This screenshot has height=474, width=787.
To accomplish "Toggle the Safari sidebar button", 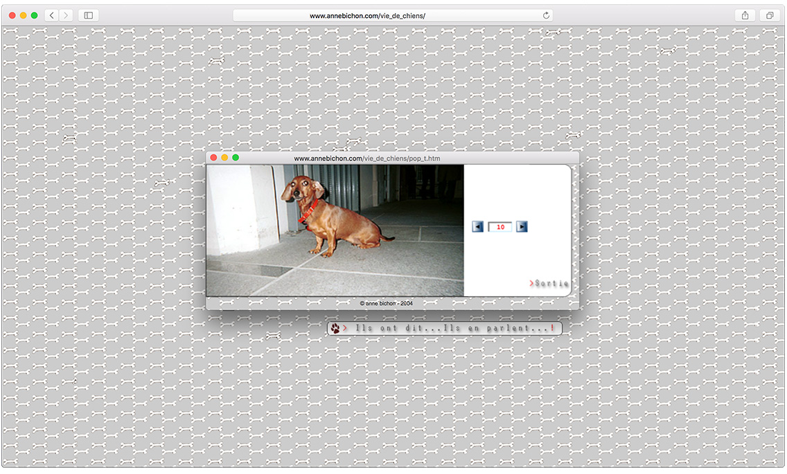I will (89, 15).
